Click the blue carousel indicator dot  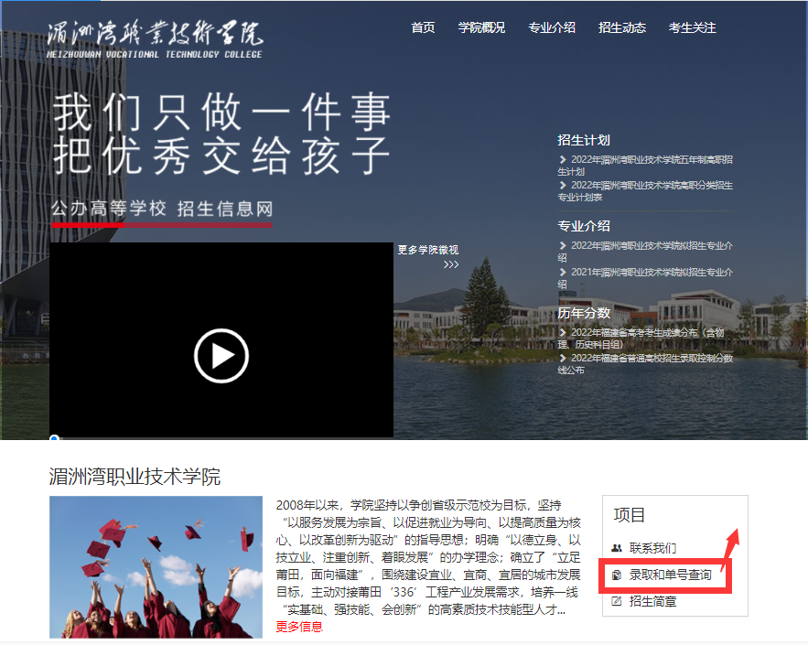[x=55, y=439]
